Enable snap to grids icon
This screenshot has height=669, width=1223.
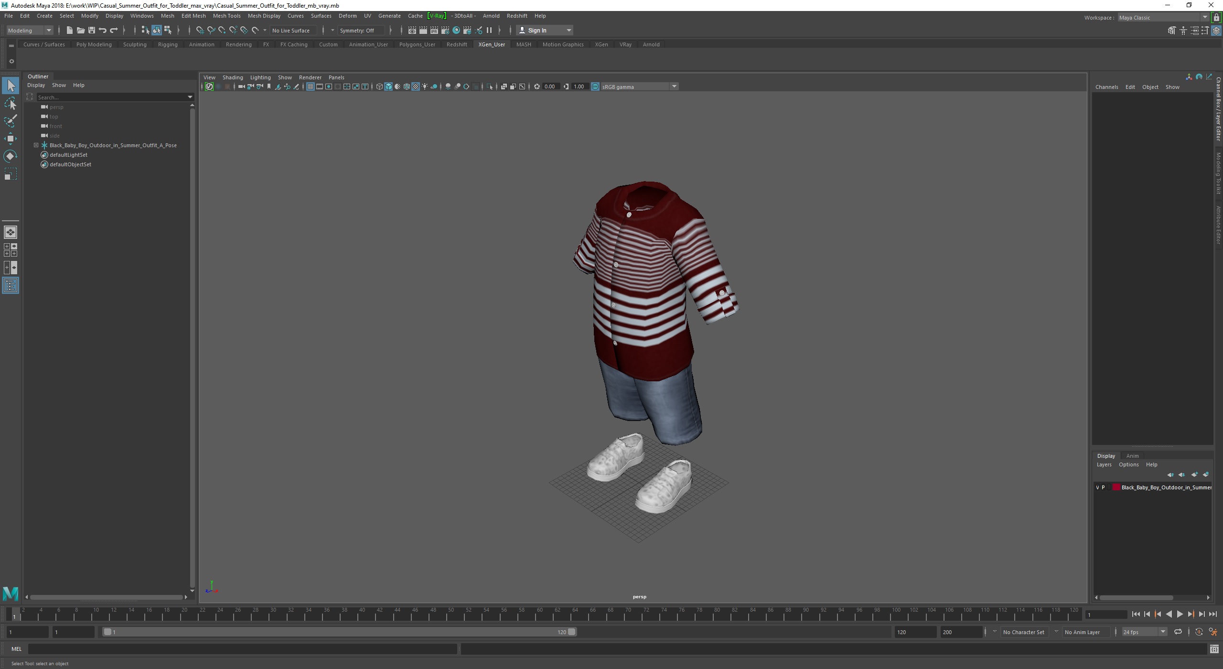(200, 30)
